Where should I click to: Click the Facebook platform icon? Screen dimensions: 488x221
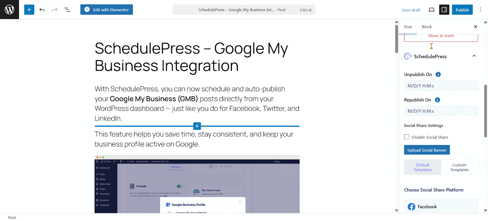[411, 207]
